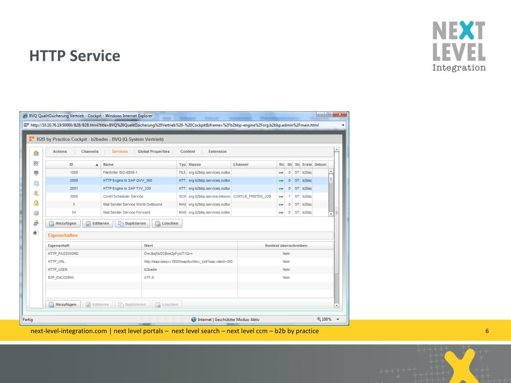This screenshot has height=383, width=511.
Task: Open the address bar dropdown arrow
Action: pyautogui.click(x=343, y=125)
